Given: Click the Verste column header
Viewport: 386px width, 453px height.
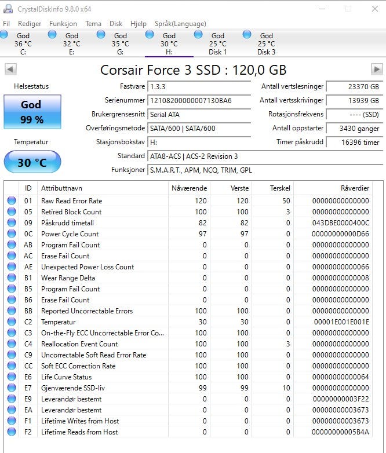Looking at the screenshot, I should coord(231,188).
